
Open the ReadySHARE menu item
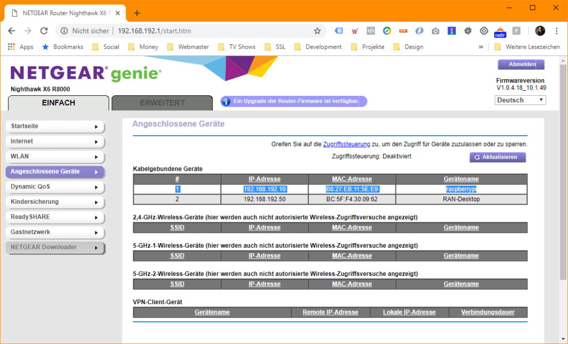point(55,217)
